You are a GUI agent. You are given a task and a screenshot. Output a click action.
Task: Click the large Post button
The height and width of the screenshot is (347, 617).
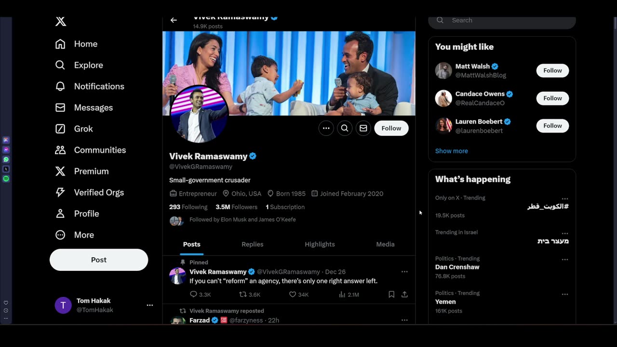click(99, 260)
